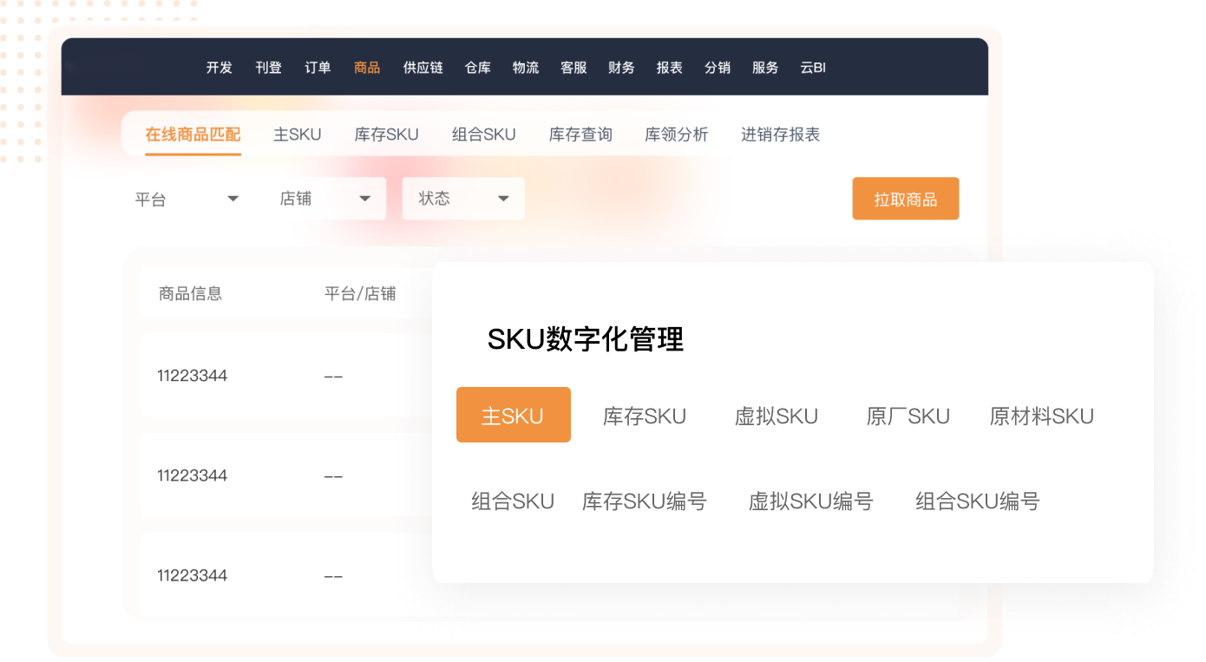Image resolution: width=1206 pixels, height=662 pixels.
Task: Switch to the 主SKU tab in the sub navigation
Action: click(x=297, y=134)
